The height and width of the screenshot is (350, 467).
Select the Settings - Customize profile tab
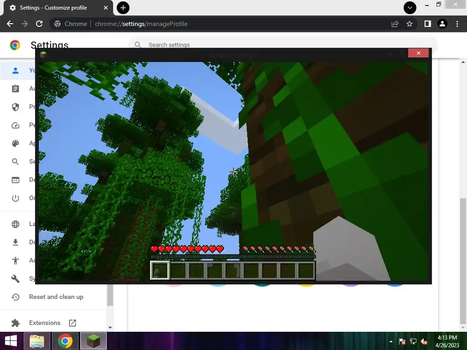tap(58, 8)
